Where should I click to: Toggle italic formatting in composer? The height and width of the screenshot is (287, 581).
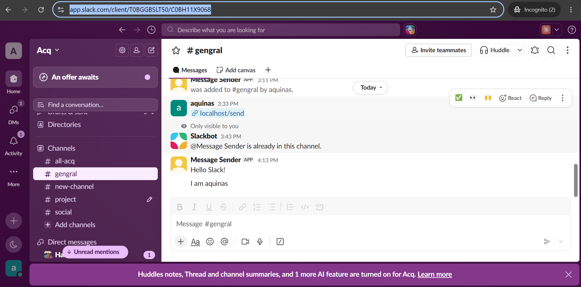[x=194, y=207]
